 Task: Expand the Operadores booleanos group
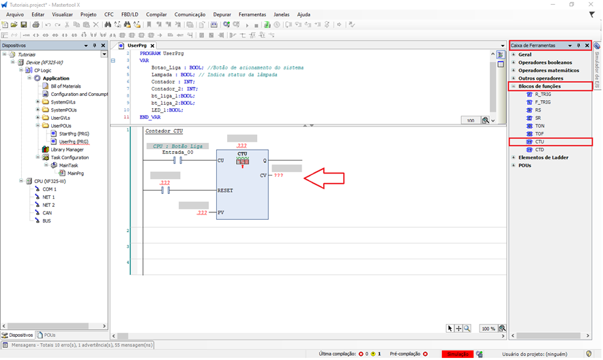pos(513,63)
